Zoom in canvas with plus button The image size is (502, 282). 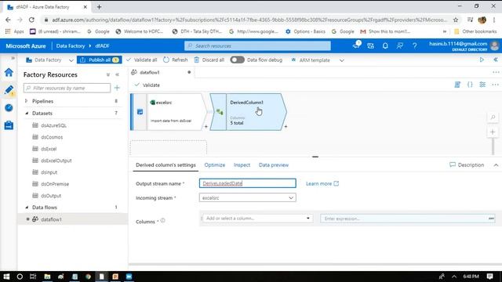[x=493, y=132]
